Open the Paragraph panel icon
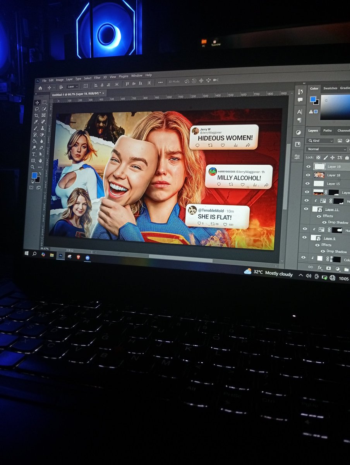 300,120
